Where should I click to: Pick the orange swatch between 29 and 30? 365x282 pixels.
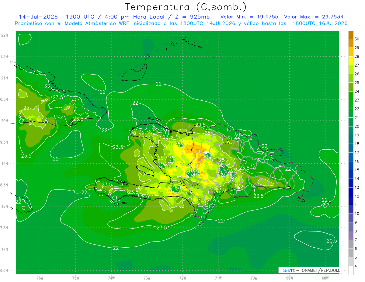click(351, 44)
